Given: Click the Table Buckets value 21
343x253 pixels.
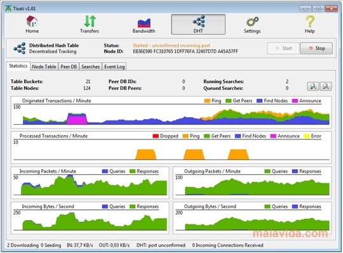Looking at the screenshot, I should (x=88, y=82).
